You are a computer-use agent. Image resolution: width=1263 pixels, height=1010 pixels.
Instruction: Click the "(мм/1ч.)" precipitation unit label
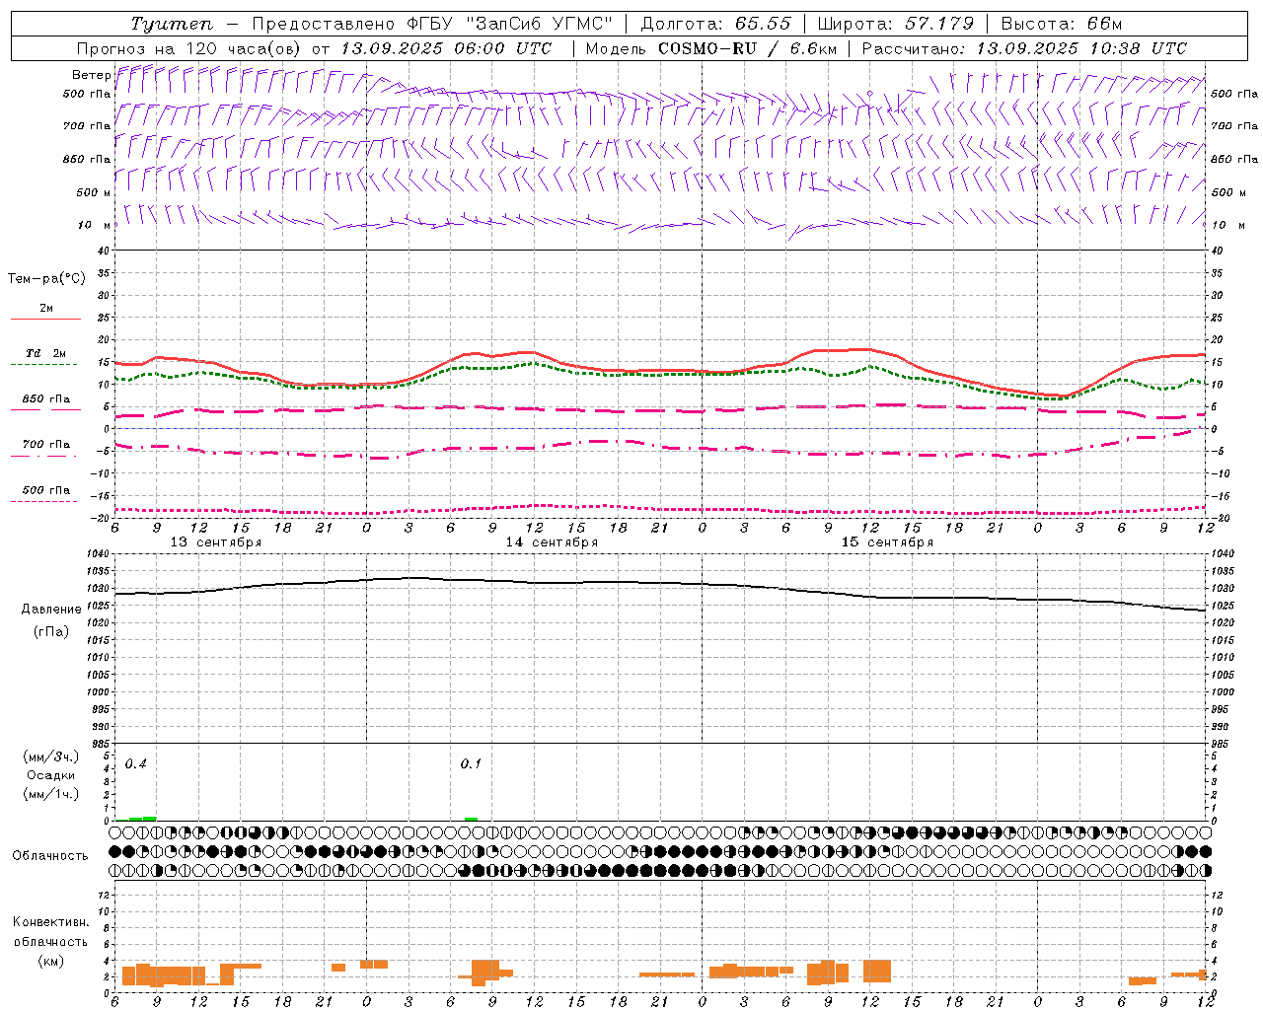click(51, 794)
